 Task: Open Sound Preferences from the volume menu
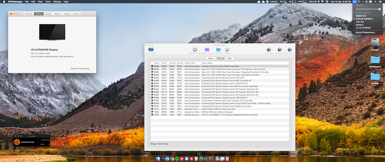[366, 32]
